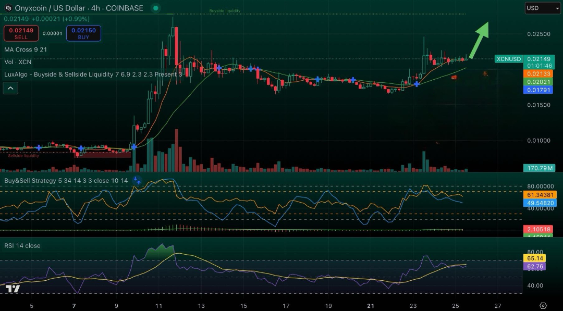Select the LuxAlgo Buyside & Sellside Liquidity label
563x311 pixels.
coord(93,74)
